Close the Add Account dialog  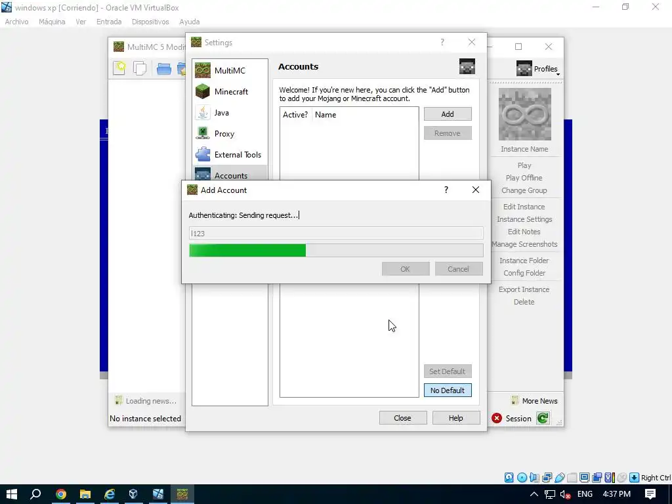(x=476, y=190)
